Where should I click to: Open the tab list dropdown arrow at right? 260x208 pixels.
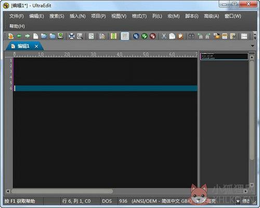tap(253, 46)
